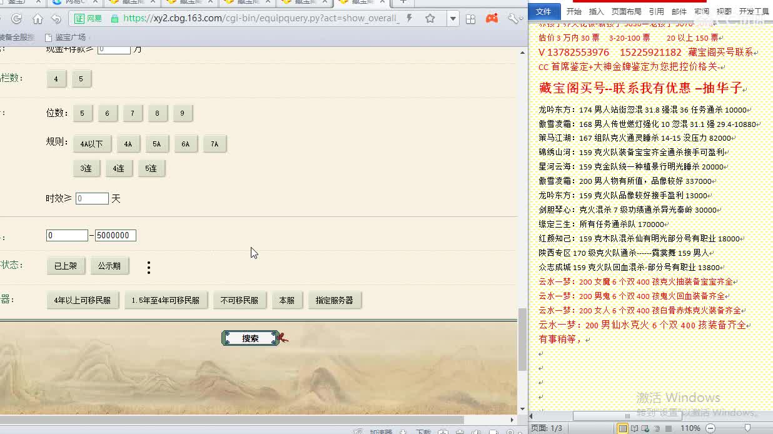Switch to Word 开发工具 tab
Viewport: 773px width, 434px height.
[x=754, y=11]
